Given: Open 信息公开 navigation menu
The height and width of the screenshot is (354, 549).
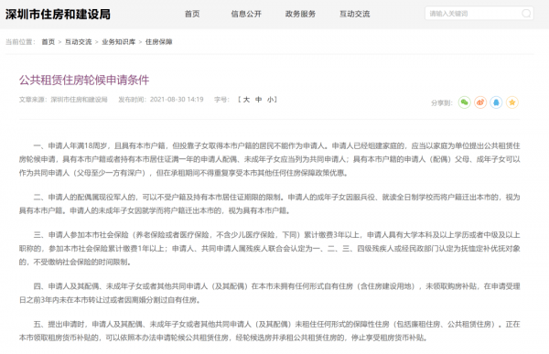Looking at the screenshot, I should pos(246,14).
